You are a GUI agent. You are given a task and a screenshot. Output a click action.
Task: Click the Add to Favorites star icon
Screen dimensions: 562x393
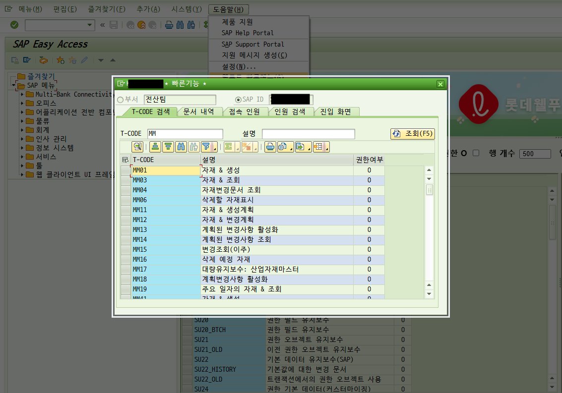pyautogui.click(x=60, y=60)
